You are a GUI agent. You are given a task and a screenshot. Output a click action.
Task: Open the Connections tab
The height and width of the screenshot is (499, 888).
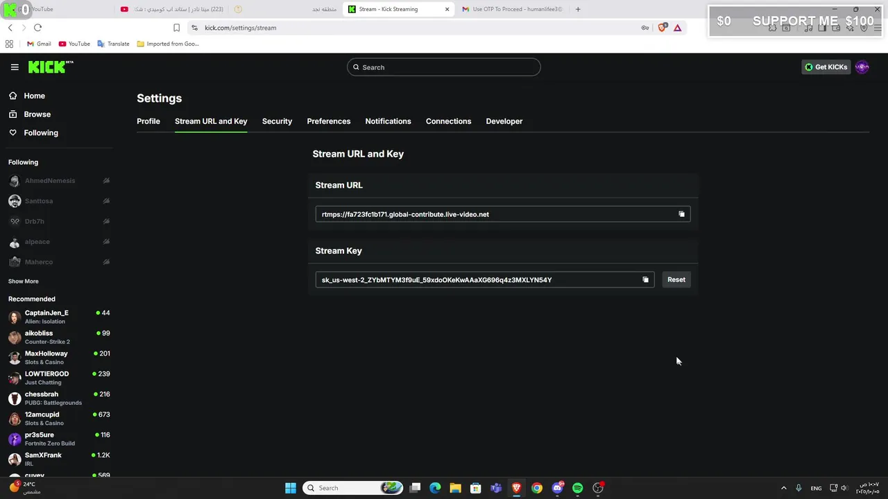coord(448,121)
